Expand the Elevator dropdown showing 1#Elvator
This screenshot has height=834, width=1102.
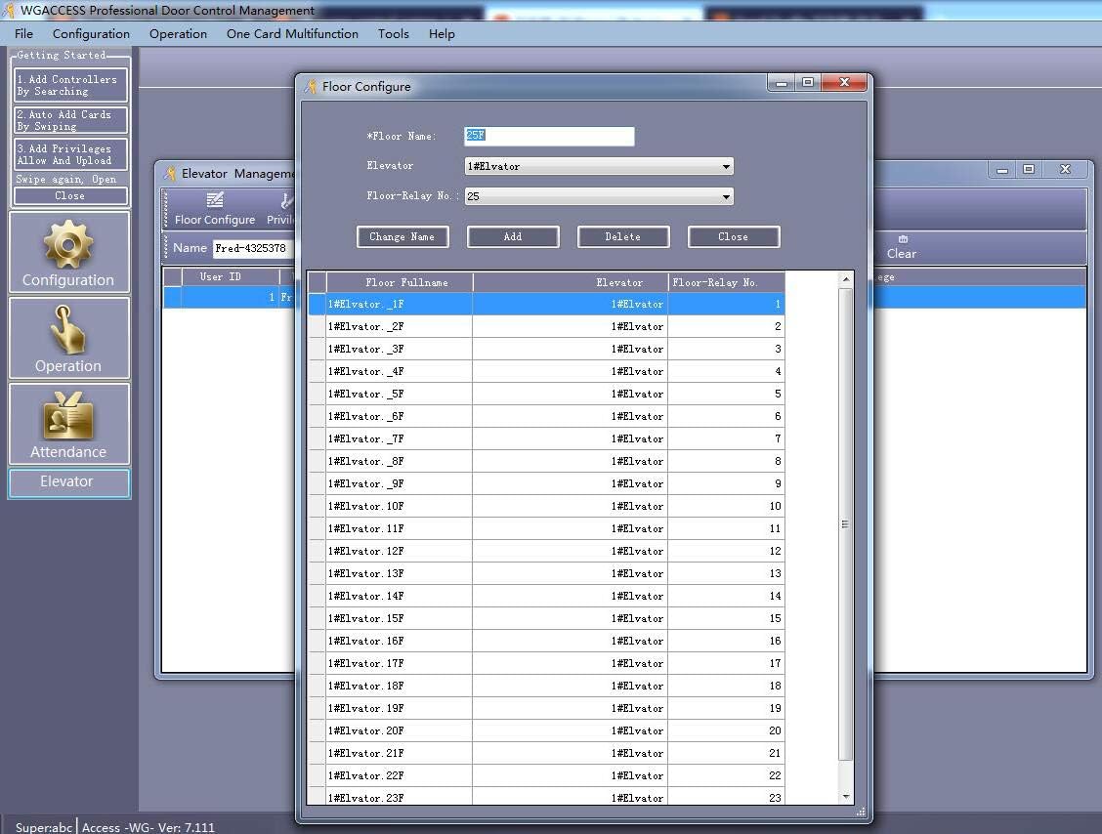coord(599,166)
